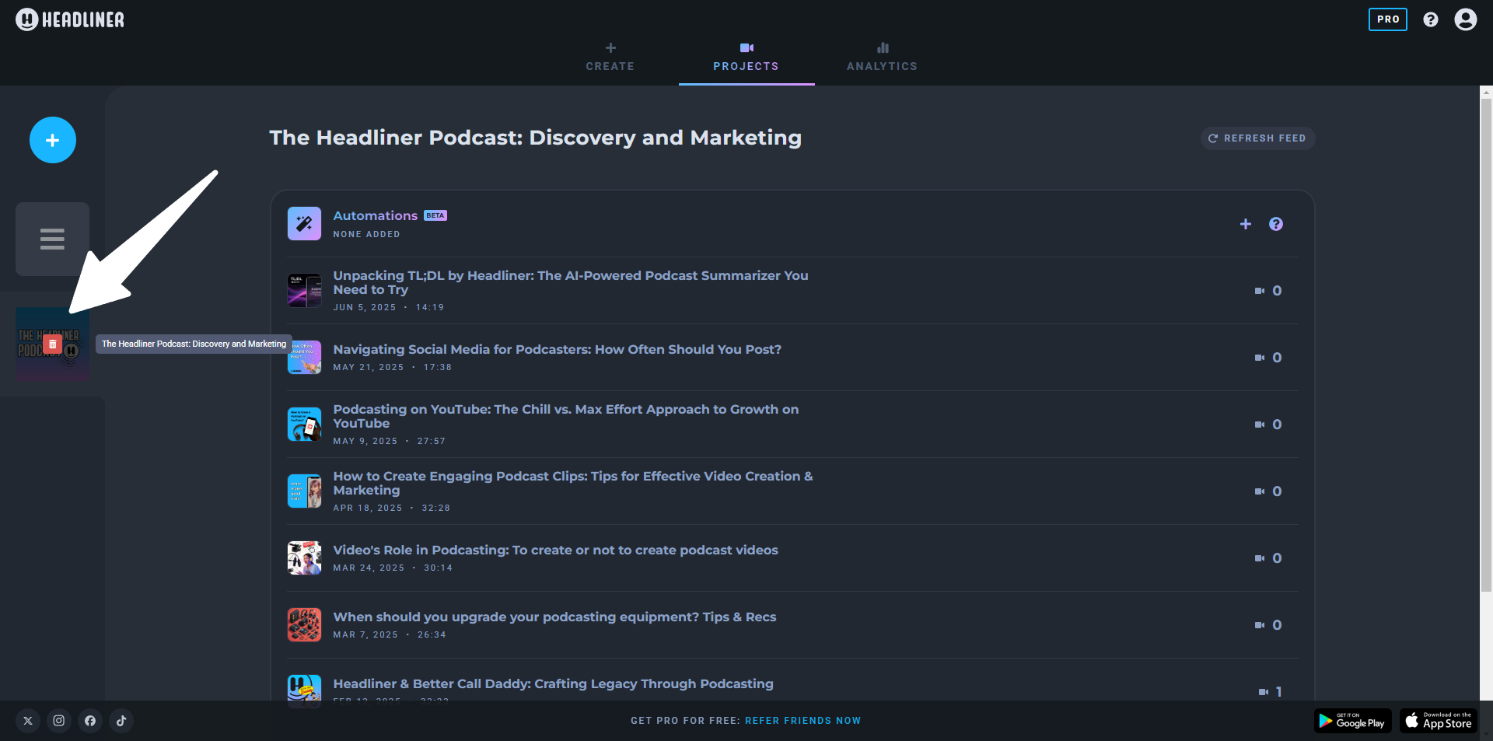Screen dimensions: 1493x741
Task: Click the Get it on Google Play badge
Action: tap(1353, 721)
